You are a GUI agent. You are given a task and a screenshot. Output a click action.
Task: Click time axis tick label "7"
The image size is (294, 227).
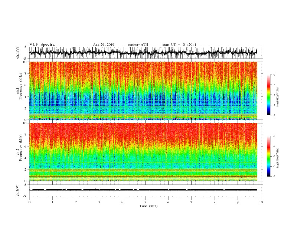coord(192,202)
